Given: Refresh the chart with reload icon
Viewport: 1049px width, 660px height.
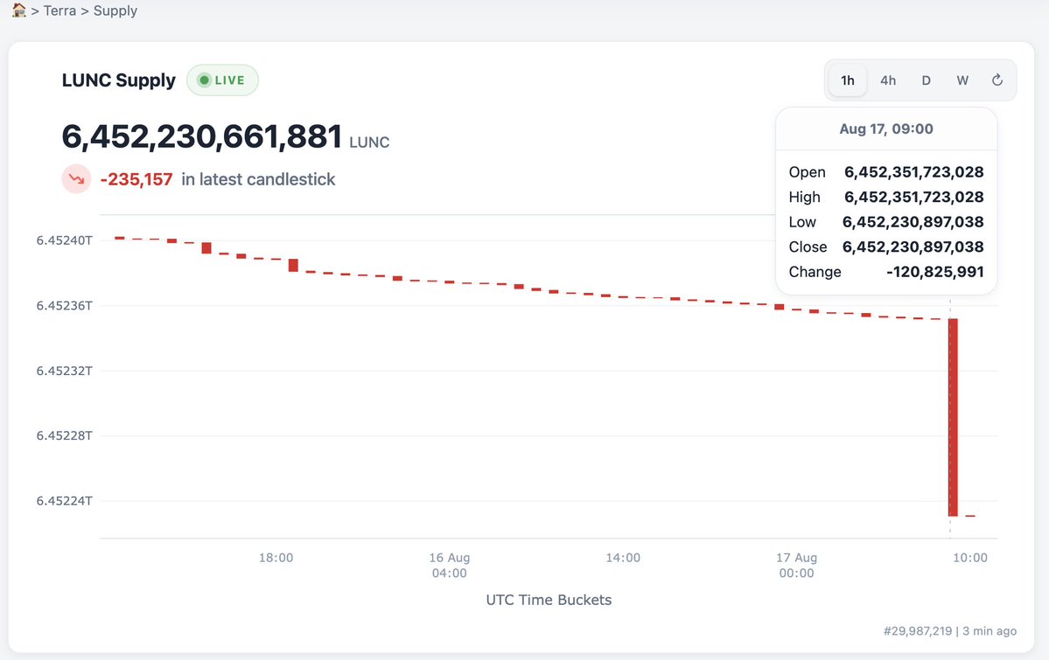Looking at the screenshot, I should pos(997,80).
